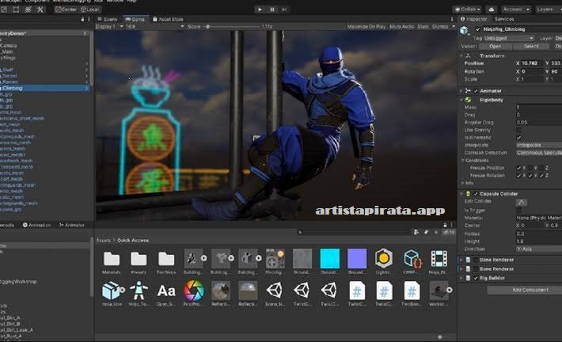This screenshot has height=342, width=562.
Task: Toggle pivot mode Center button
Action: point(66,9)
